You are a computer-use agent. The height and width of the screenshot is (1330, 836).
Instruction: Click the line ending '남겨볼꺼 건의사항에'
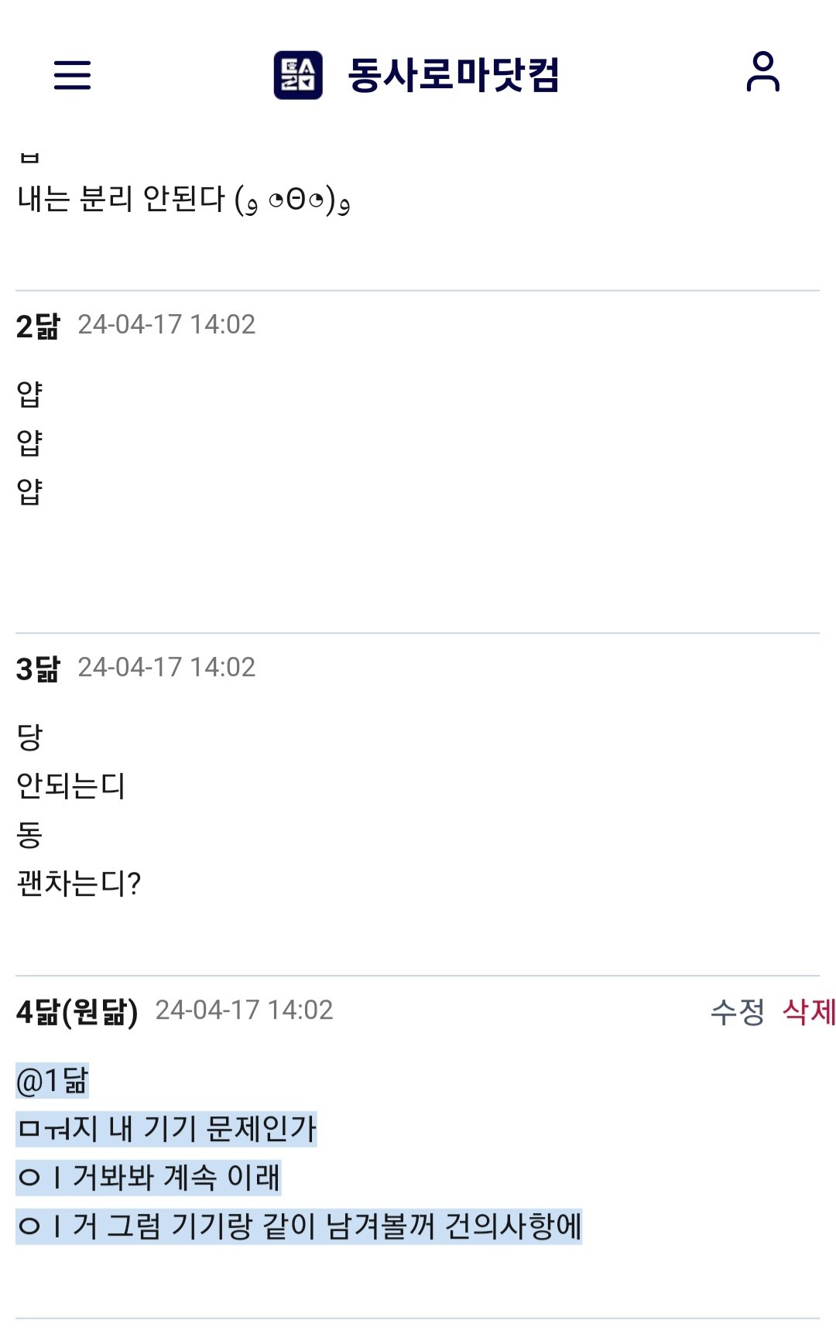click(299, 1226)
